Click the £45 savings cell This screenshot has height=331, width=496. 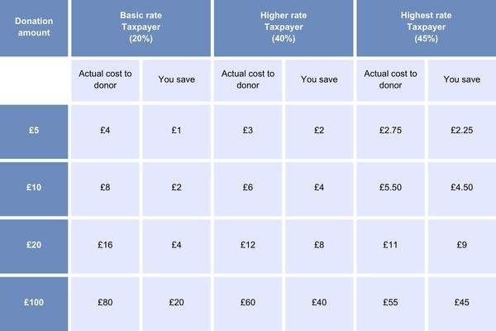pyautogui.click(x=462, y=304)
